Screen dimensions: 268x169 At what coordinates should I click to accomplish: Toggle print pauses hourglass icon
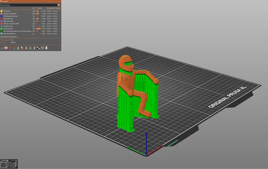click(30, 48)
